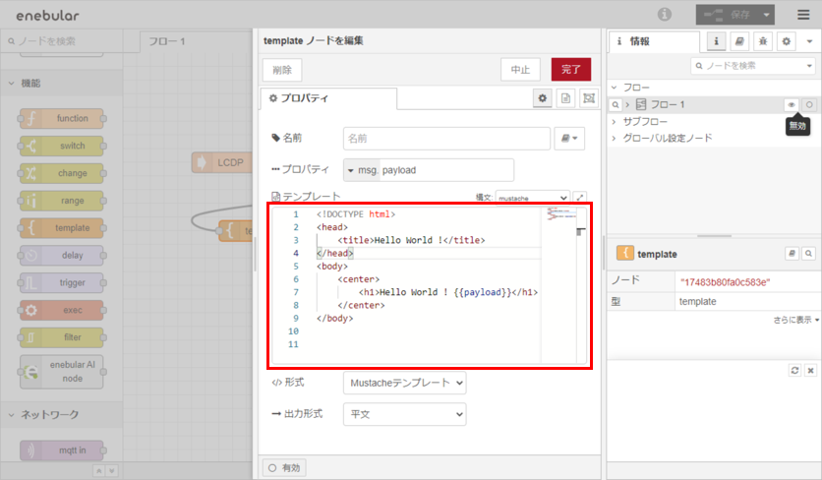Open the 形式 Mustacheテンプレート dropdown
The height and width of the screenshot is (480, 822).
405,383
